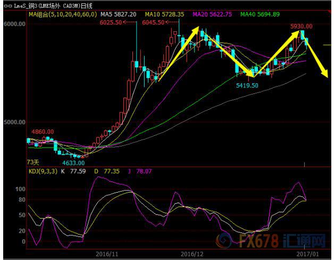The height and width of the screenshot is (260, 335).
Task: Click the 6000.00 price axis label
Action: pyautogui.click(x=14, y=24)
